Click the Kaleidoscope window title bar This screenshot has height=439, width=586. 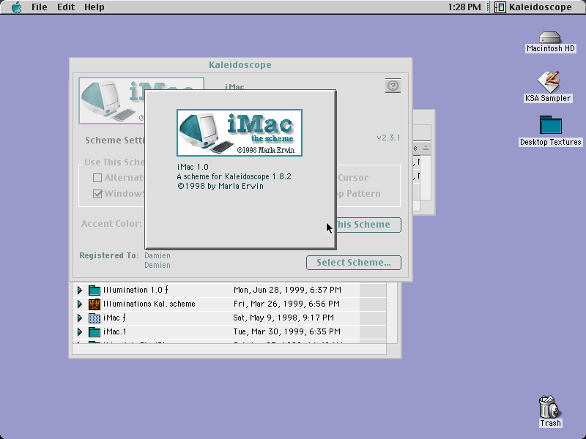click(240, 65)
